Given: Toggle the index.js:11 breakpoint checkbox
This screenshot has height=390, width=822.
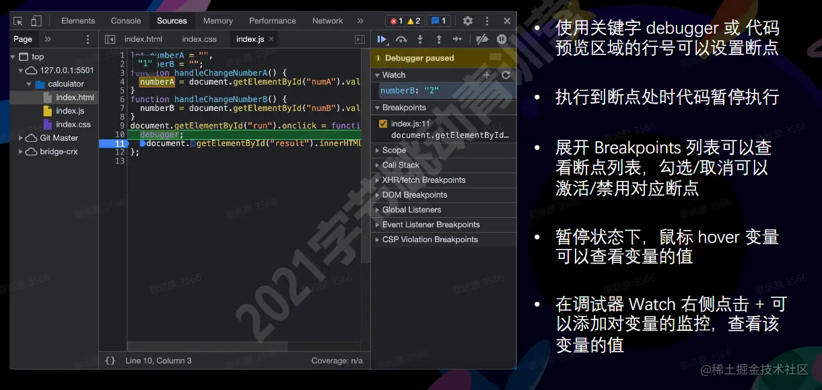Looking at the screenshot, I should point(383,124).
